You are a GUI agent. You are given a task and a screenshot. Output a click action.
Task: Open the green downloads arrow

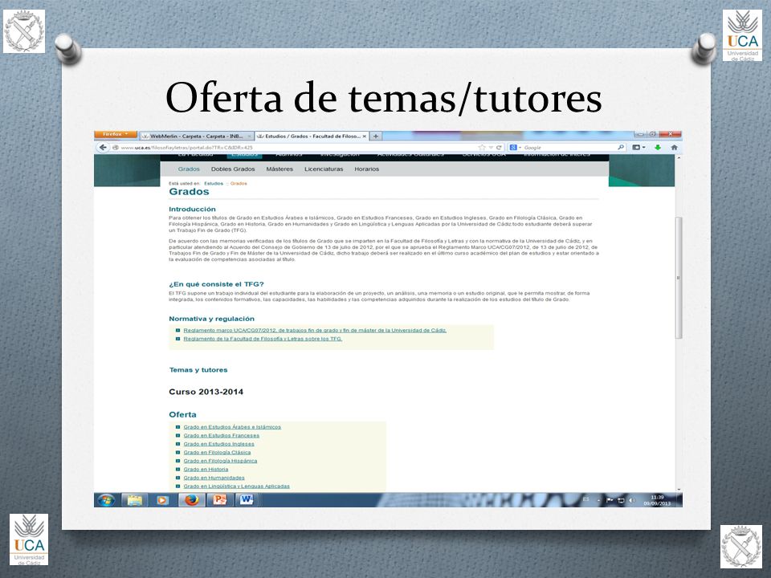point(658,148)
